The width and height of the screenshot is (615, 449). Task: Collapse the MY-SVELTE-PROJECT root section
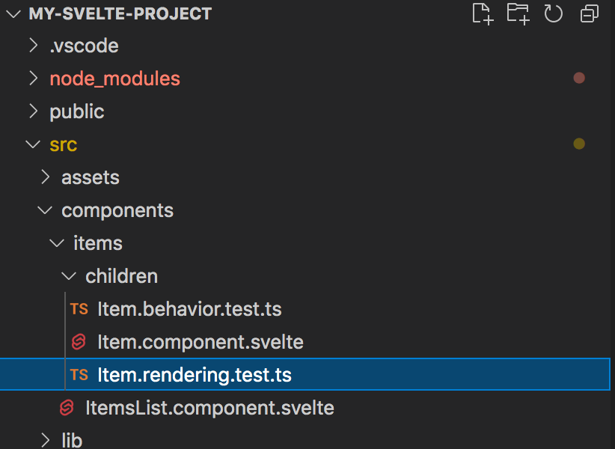tap(13, 14)
